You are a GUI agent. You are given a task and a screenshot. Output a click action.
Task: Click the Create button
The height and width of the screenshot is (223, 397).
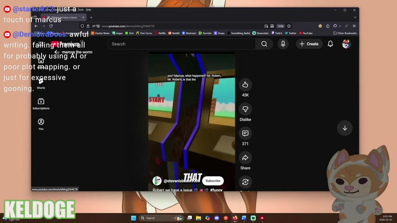[x=309, y=44]
